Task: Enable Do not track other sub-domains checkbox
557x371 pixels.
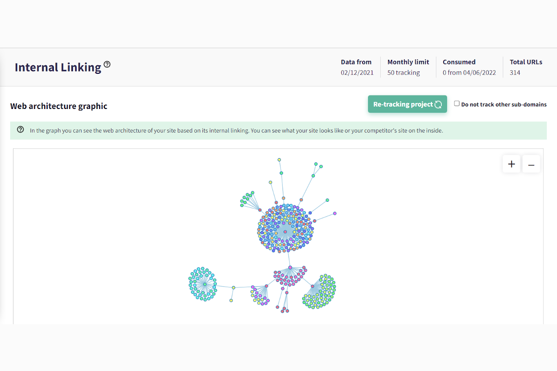Action: pos(457,104)
